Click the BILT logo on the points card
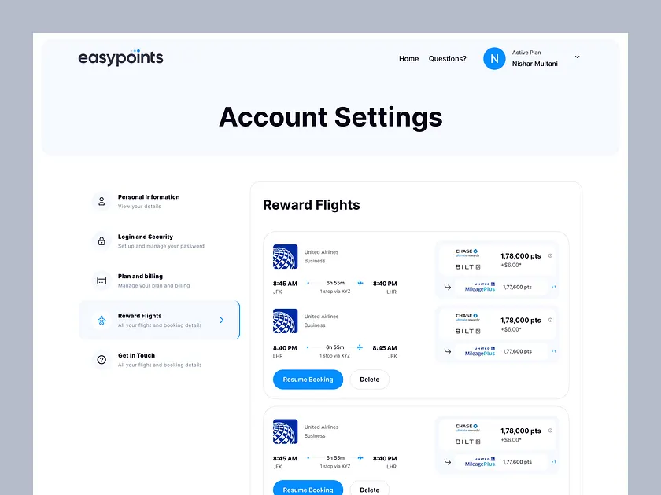The height and width of the screenshot is (495, 661). (x=467, y=266)
